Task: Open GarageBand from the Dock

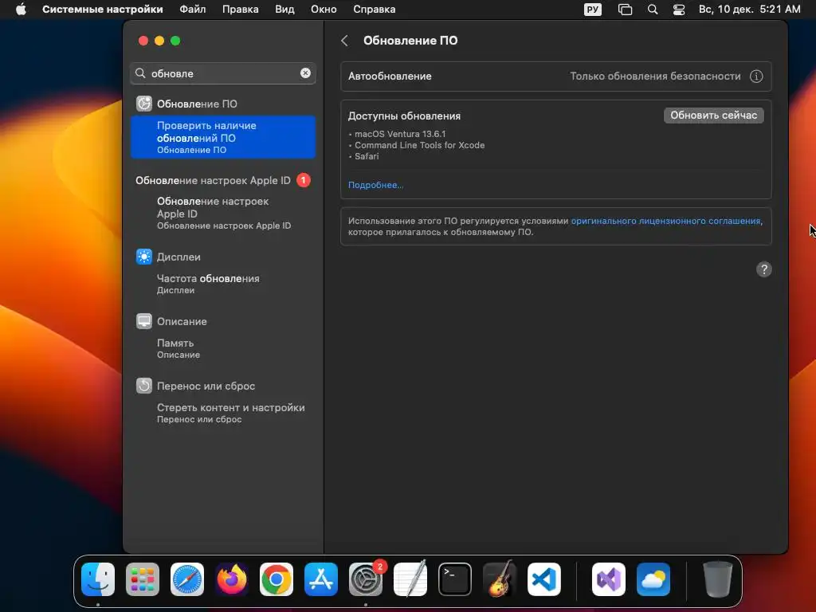Action: (x=500, y=579)
